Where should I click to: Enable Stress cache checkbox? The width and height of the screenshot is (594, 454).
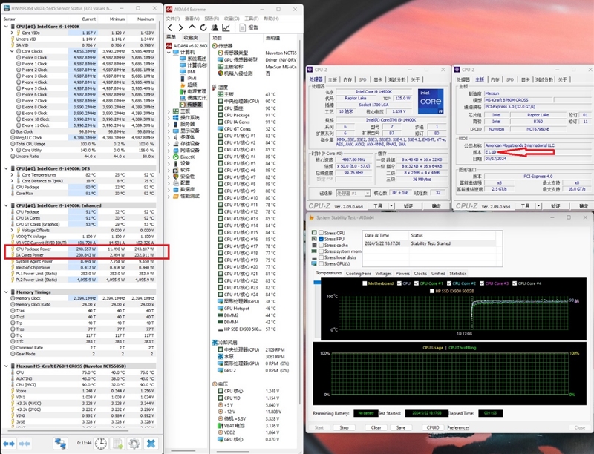click(x=322, y=245)
